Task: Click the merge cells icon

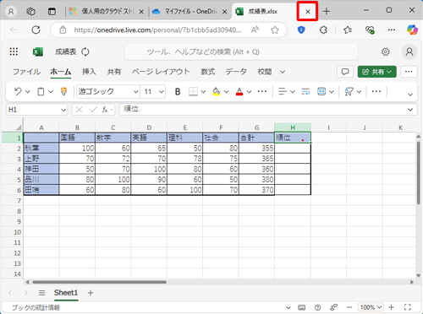Action: click(321, 91)
